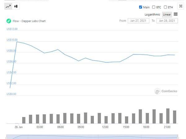Switch to candlestick chart view

pyautogui.click(x=16, y=6)
